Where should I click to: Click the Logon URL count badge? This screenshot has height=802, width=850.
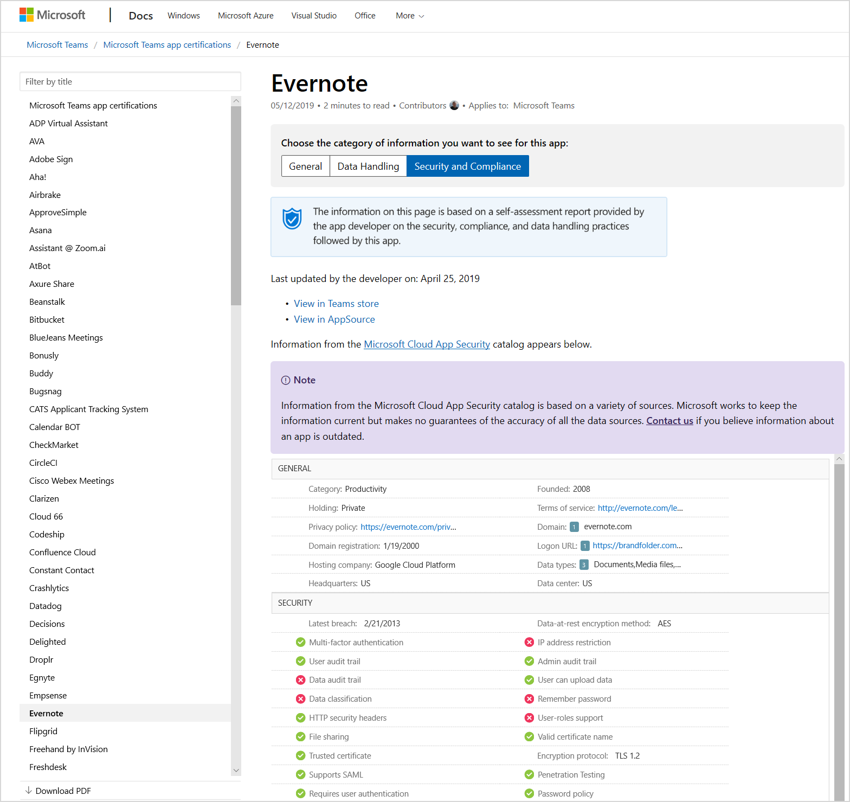pyautogui.click(x=585, y=546)
